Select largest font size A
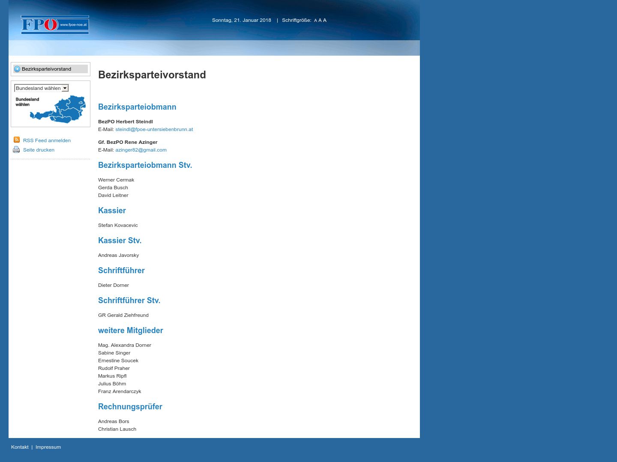617x462 pixels. click(325, 20)
